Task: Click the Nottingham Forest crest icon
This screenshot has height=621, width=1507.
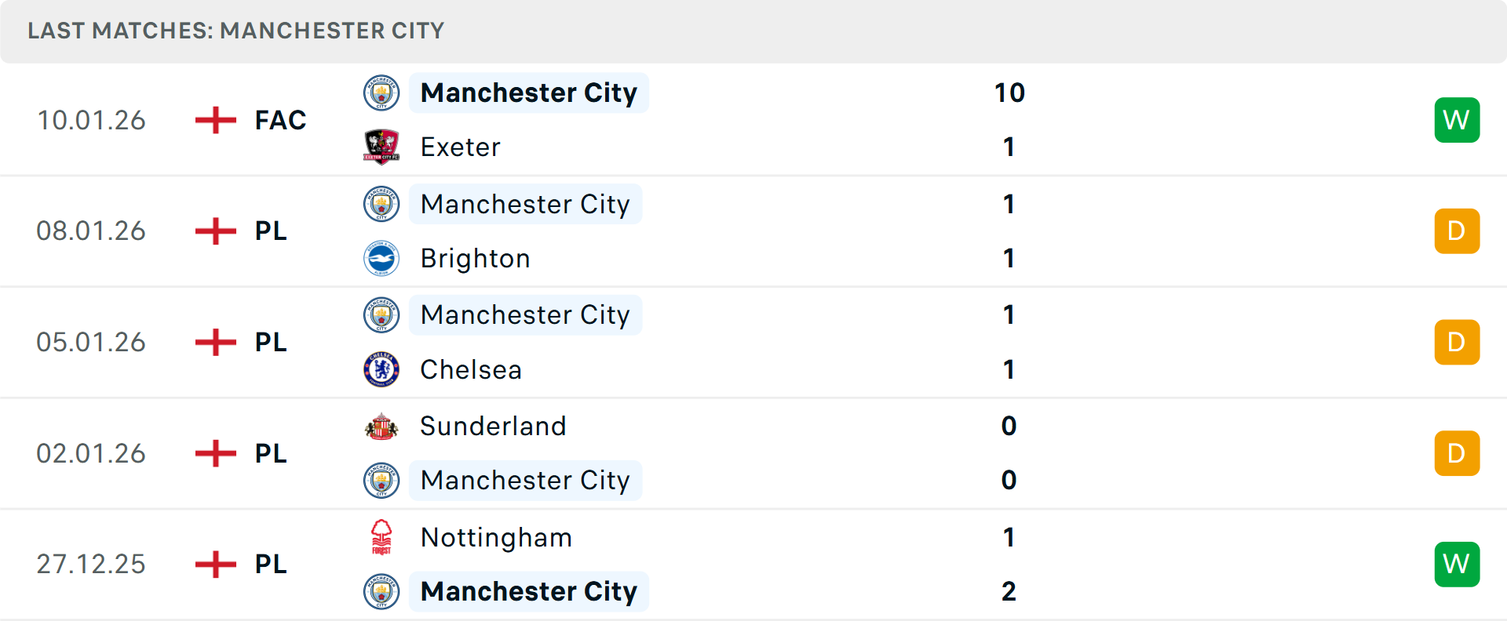Action: point(381,537)
